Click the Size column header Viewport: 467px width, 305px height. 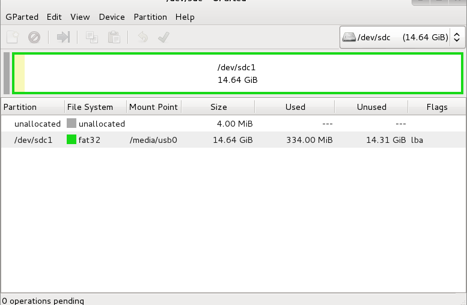pyautogui.click(x=218, y=107)
